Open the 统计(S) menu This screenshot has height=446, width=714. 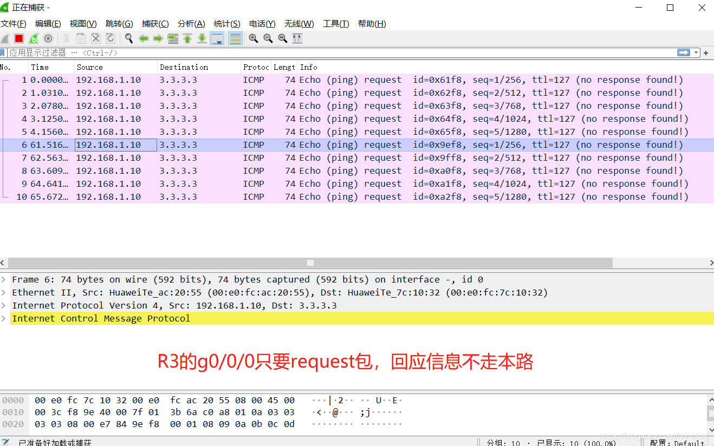(227, 24)
